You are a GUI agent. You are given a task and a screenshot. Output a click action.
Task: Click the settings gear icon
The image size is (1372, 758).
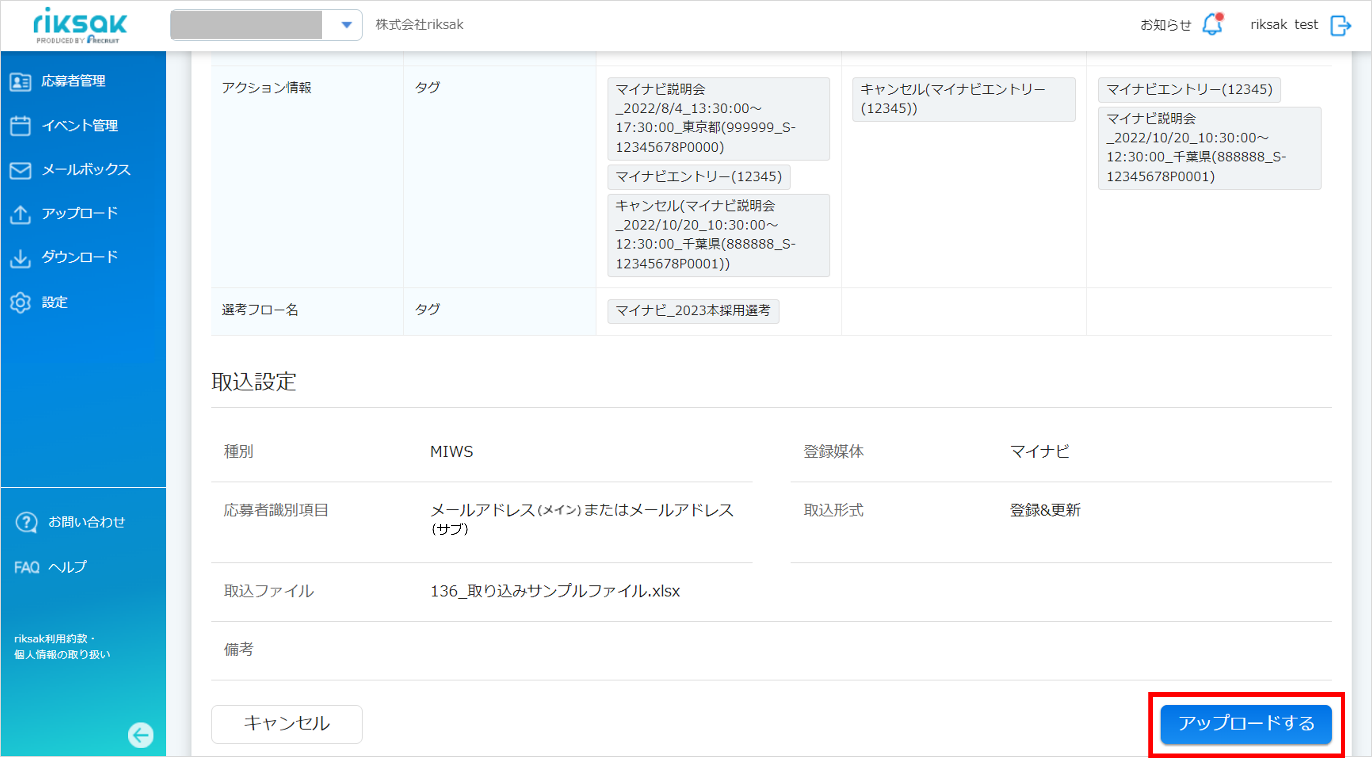click(20, 303)
